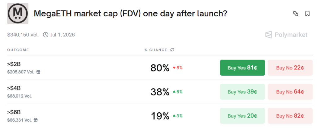317x129 pixels.
Task: Choose Buy No 82¢ for >$6B
Action: coord(290,116)
